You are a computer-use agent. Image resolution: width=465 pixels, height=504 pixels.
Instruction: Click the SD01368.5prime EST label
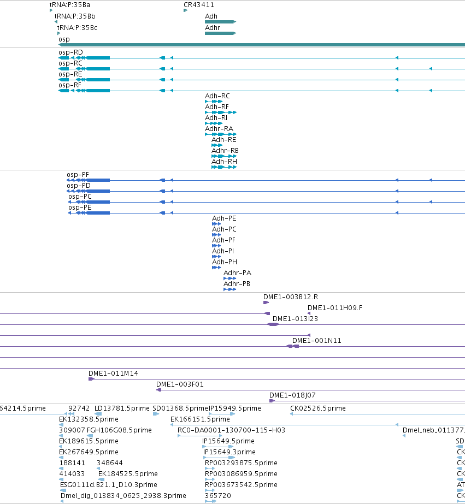pos(180,408)
